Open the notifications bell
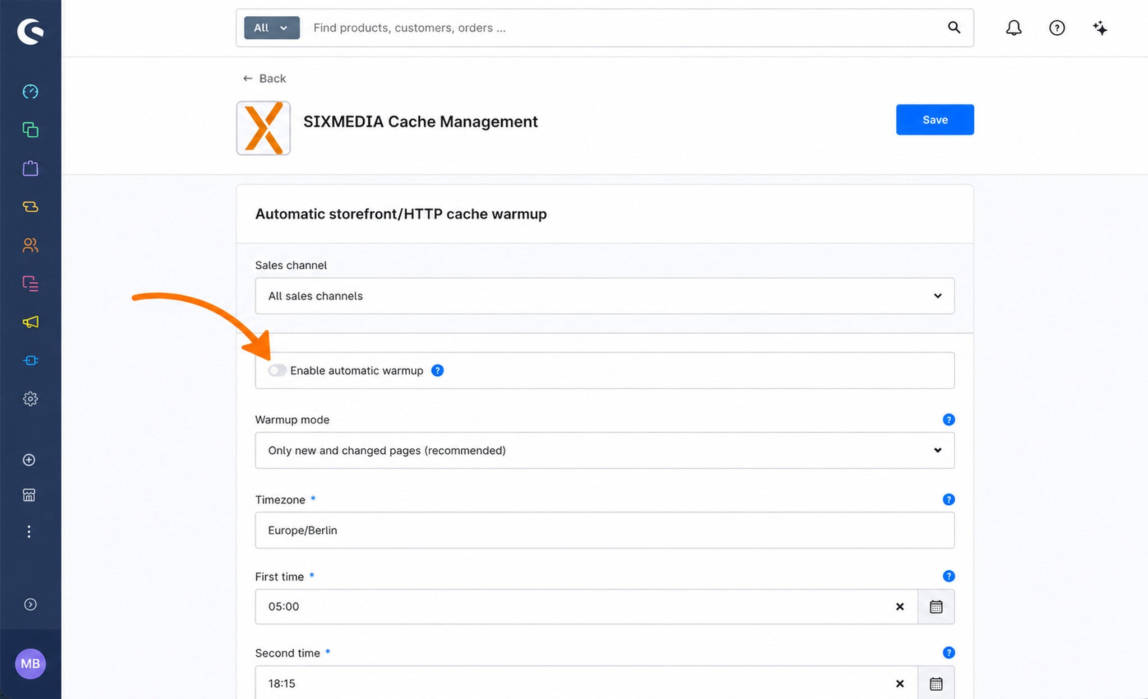The height and width of the screenshot is (699, 1148). click(1013, 28)
